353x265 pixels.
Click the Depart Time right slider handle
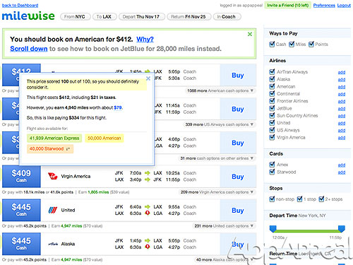[342, 228]
